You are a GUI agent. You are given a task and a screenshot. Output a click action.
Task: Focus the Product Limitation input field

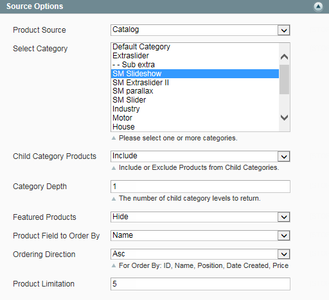pyautogui.click(x=200, y=284)
